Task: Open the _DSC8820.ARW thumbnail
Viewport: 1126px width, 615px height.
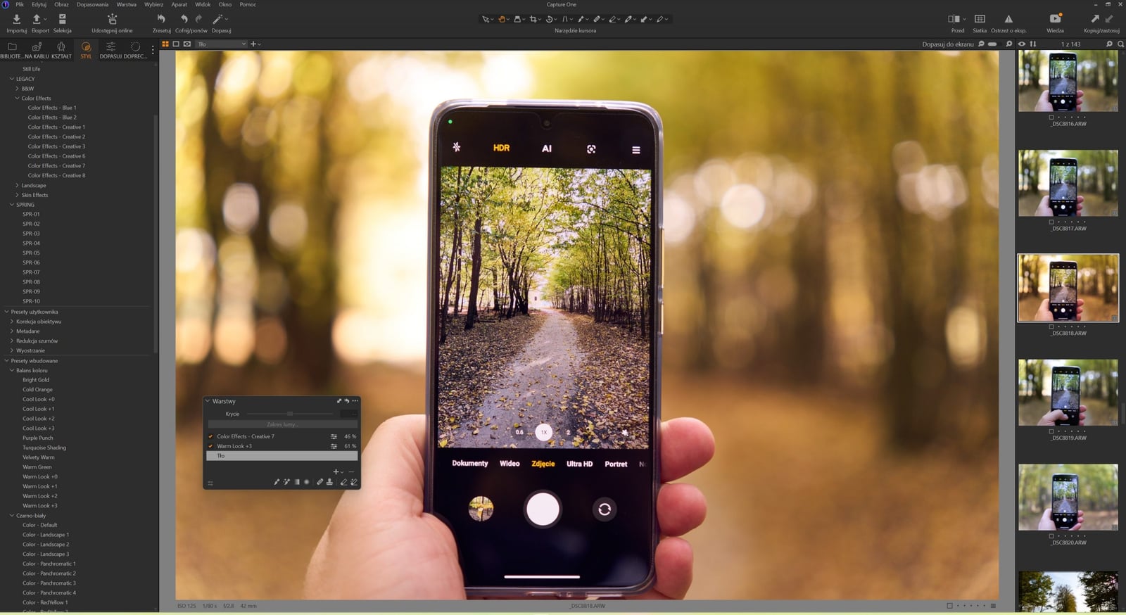Action: 1068,497
